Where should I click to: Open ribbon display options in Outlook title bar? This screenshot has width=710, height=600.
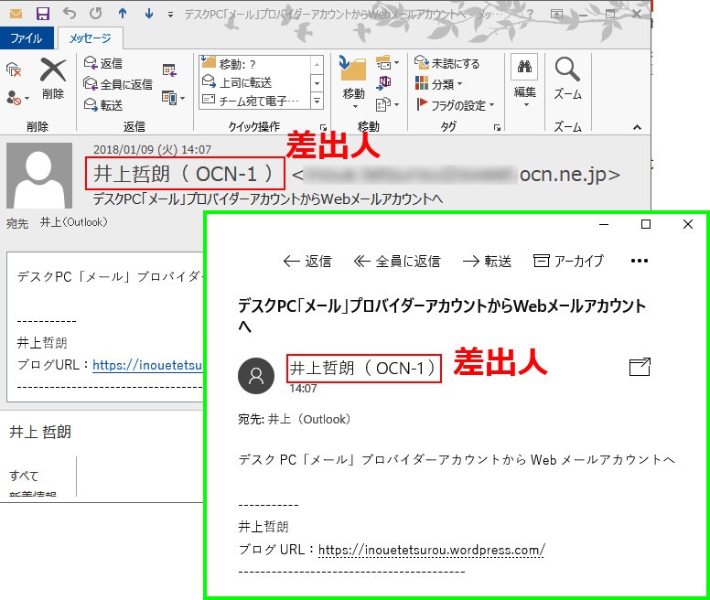(x=556, y=14)
